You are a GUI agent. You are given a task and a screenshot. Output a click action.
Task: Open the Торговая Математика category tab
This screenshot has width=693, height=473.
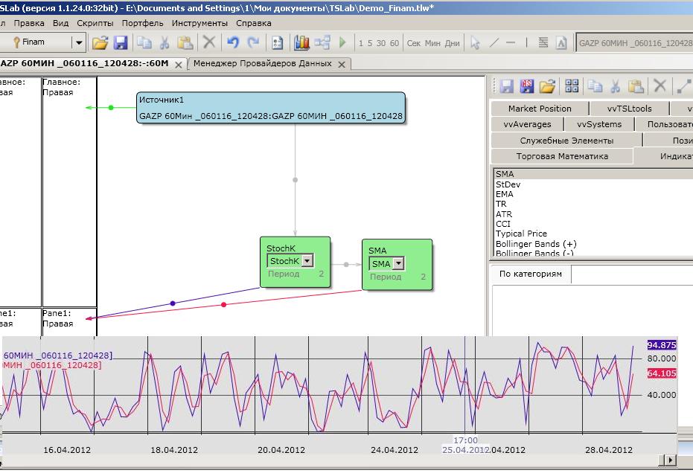[x=562, y=156]
